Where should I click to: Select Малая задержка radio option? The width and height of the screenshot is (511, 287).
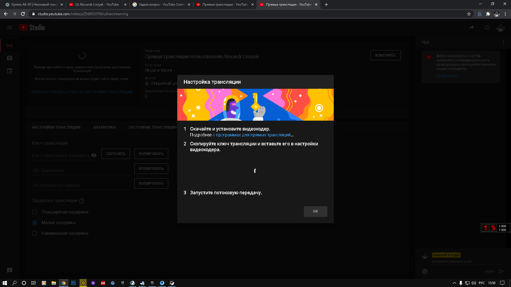coord(35,222)
